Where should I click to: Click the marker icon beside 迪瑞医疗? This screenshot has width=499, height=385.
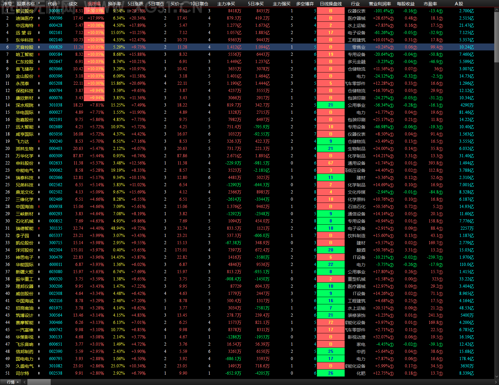[39, 18]
